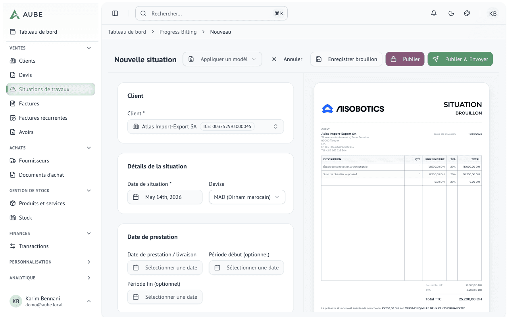Viewport: 508px width, 317px height.
Task: Collapse the FINANCES section
Action: [89, 233]
